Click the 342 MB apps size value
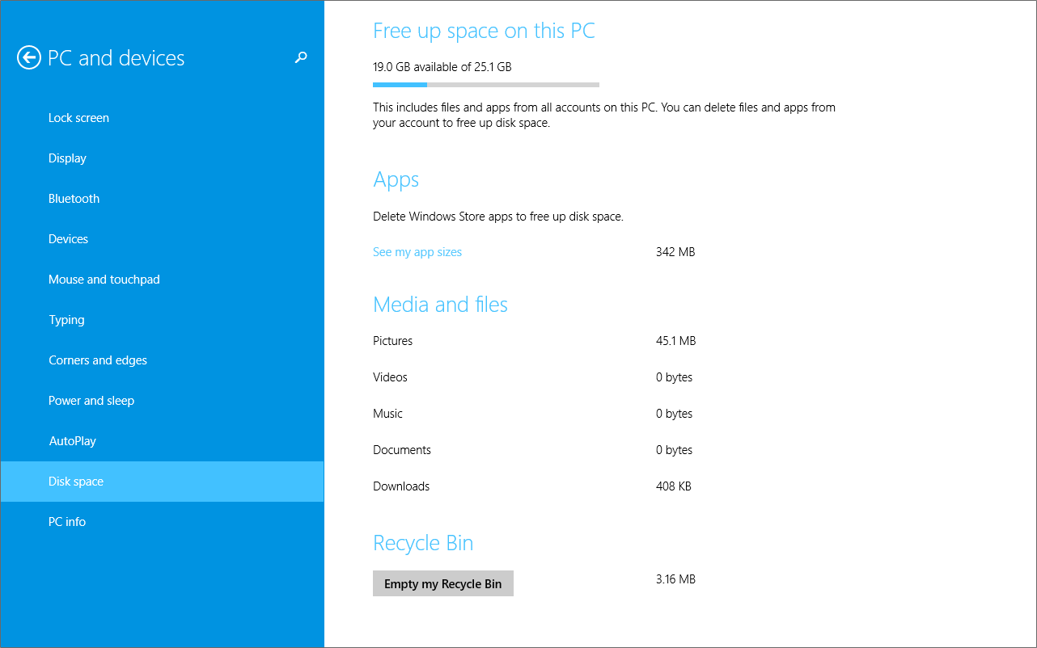 675,252
